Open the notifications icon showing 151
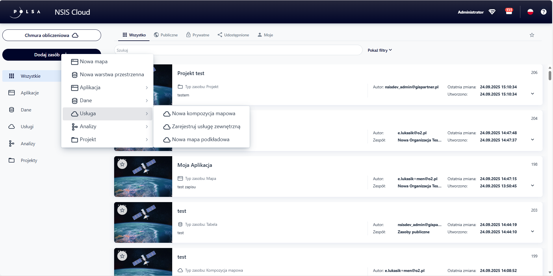Viewport: 553px width, 276px height. (509, 12)
